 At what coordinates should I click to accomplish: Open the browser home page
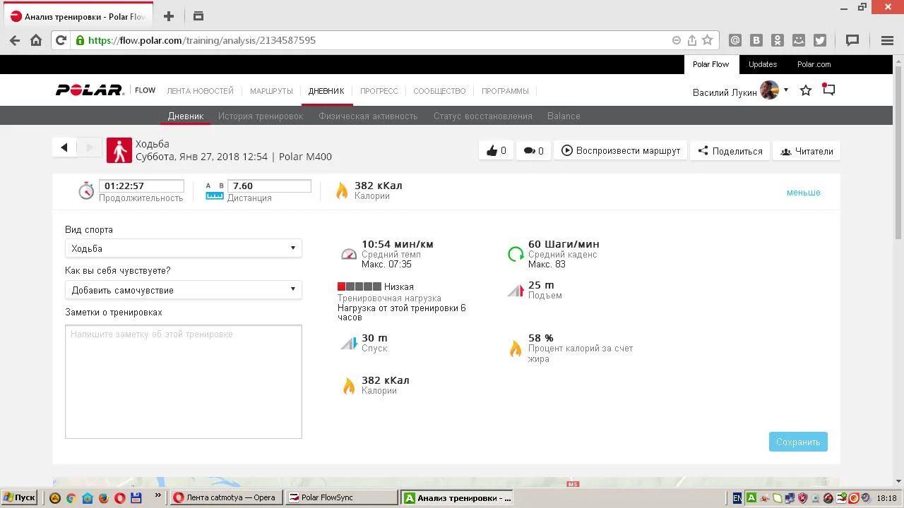36,40
